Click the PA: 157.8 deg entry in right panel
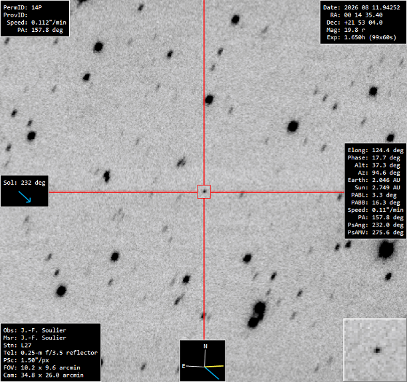This screenshot has height=382, width=407. [x=381, y=217]
